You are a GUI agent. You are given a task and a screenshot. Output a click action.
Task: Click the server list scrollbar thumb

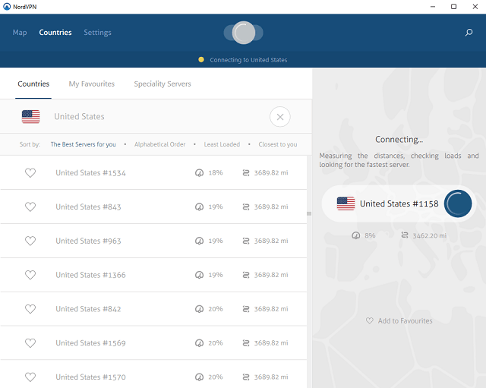coord(309,213)
